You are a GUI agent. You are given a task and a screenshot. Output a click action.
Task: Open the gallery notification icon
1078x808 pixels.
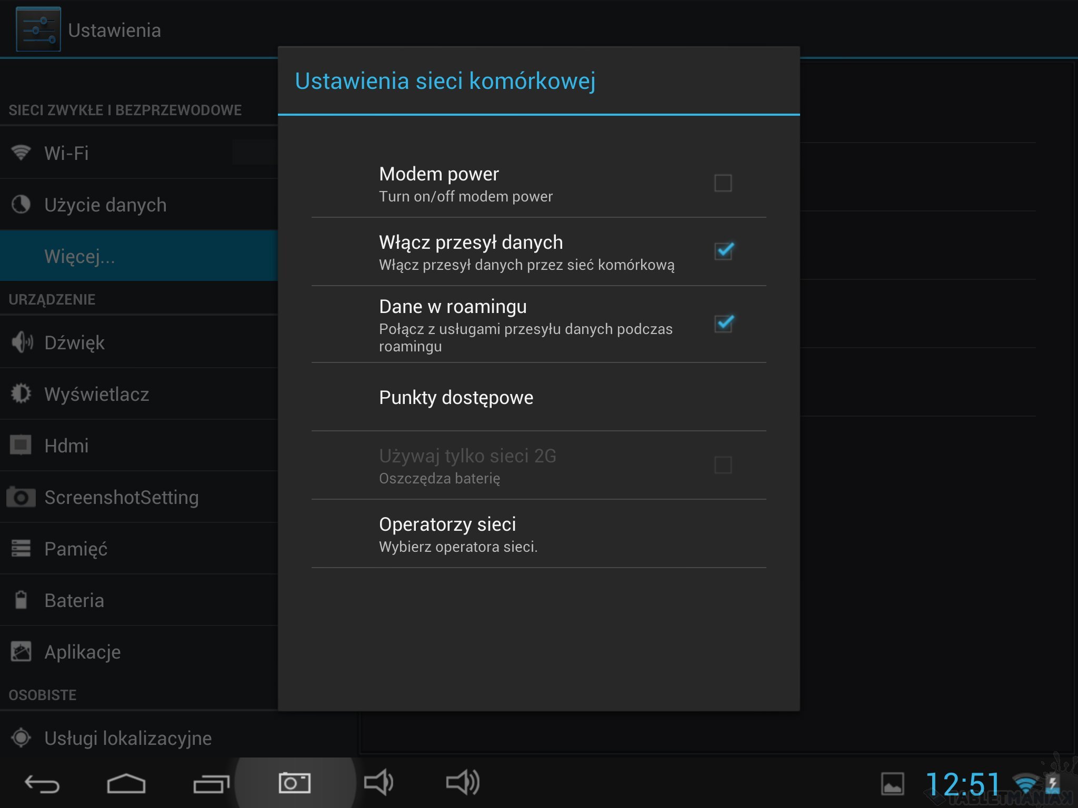pyautogui.click(x=893, y=784)
